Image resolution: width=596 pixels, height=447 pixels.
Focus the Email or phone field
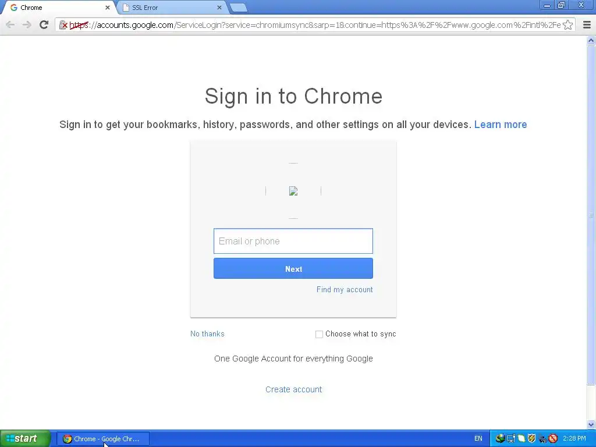pos(293,241)
